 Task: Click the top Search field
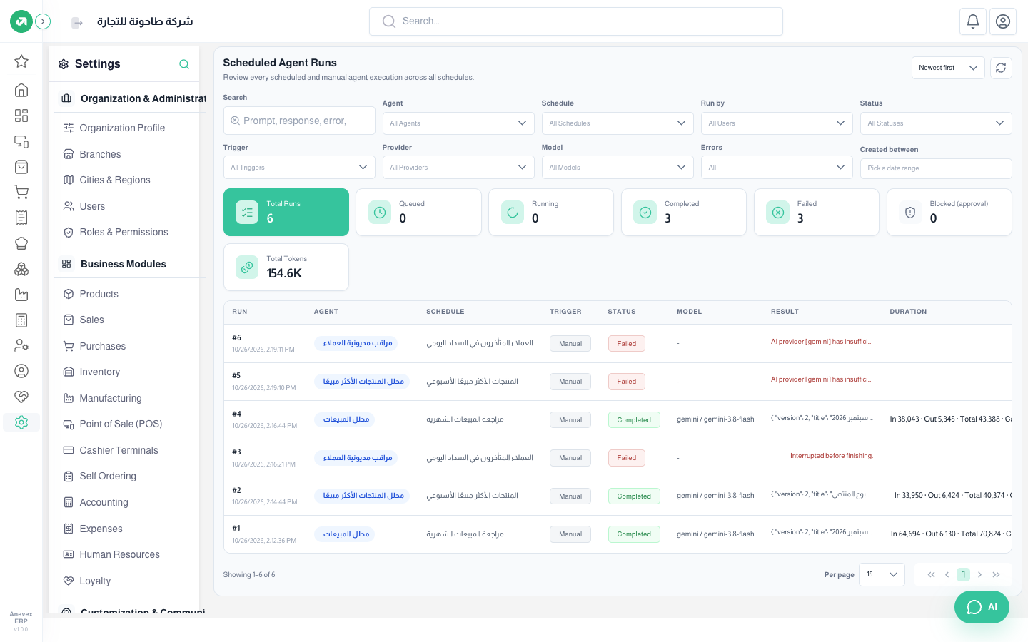(x=576, y=21)
